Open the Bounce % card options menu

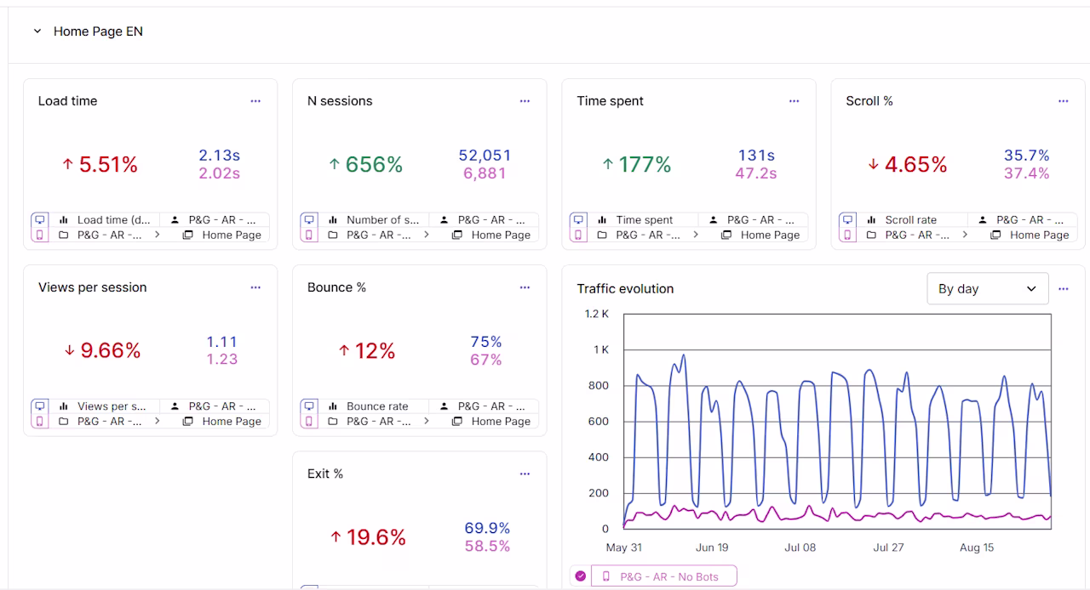(525, 287)
